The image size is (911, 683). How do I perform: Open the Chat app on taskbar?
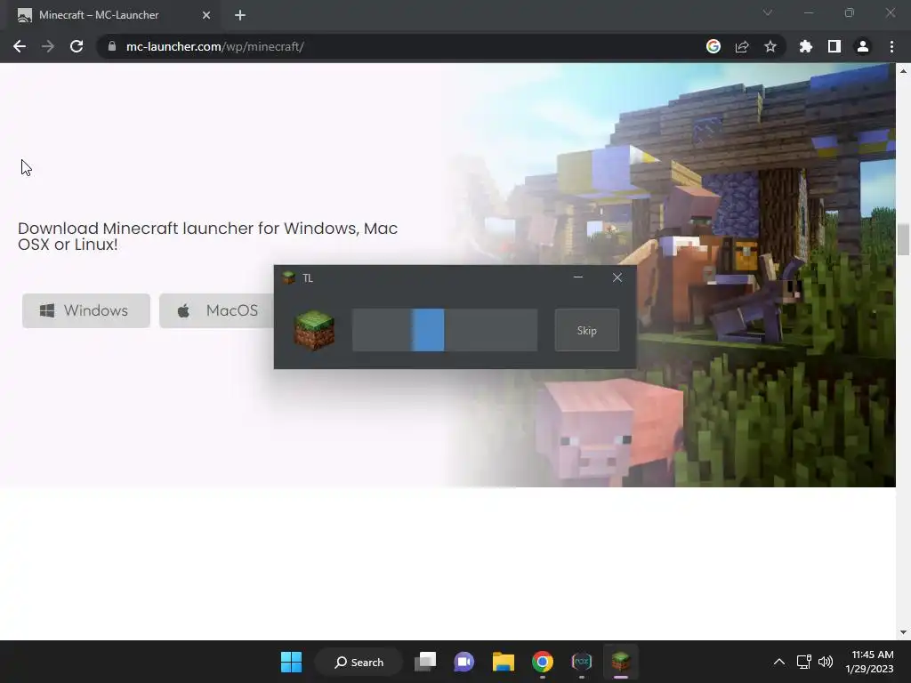[464, 662]
